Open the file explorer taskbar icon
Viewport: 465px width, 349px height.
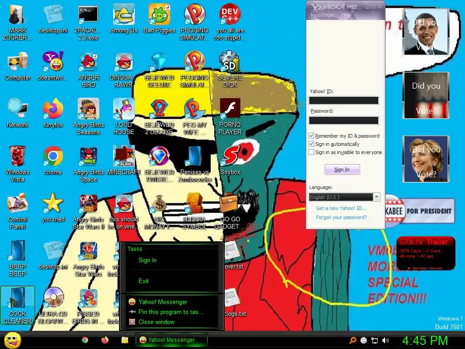[x=124, y=340]
